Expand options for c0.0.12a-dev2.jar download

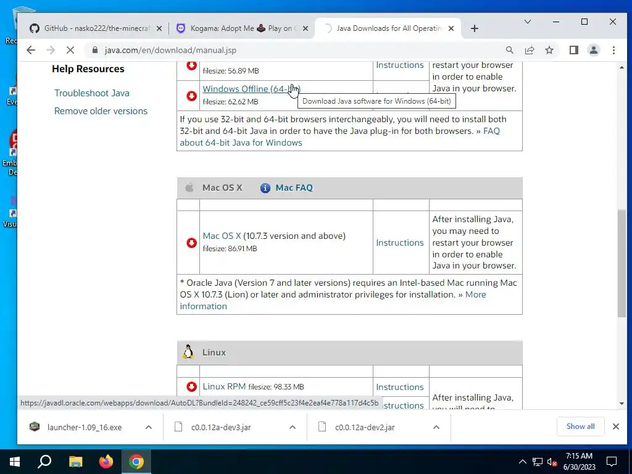pyautogui.click(x=436, y=427)
